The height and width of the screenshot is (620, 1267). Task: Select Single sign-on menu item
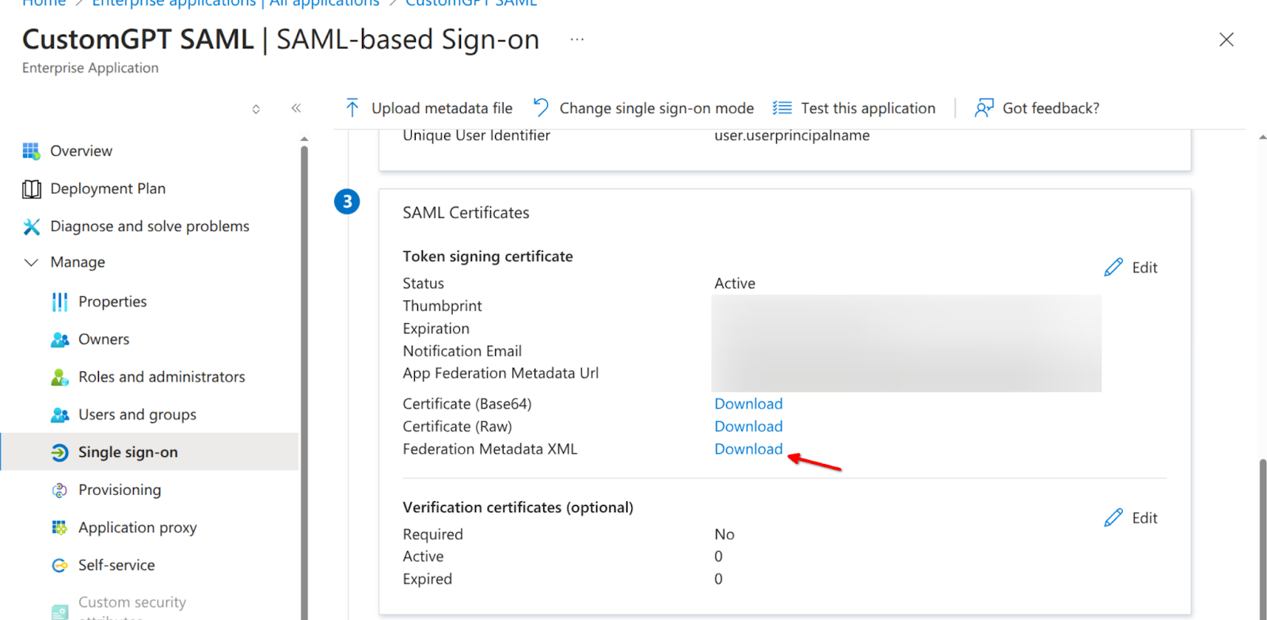click(150, 452)
